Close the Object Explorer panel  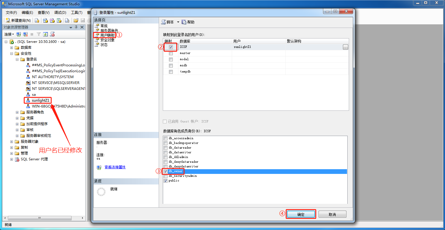tap(82, 27)
